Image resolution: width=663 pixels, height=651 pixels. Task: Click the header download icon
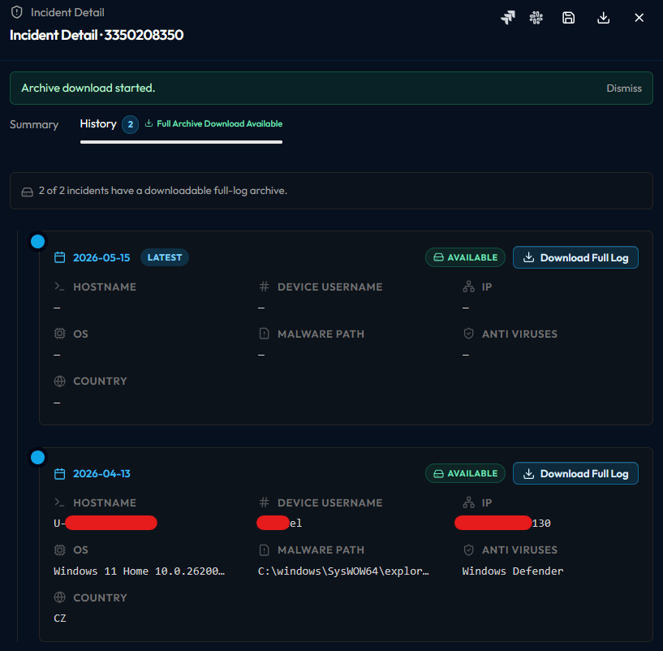point(604,17)
